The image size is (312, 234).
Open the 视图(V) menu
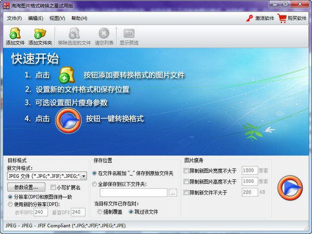[57, 19]
